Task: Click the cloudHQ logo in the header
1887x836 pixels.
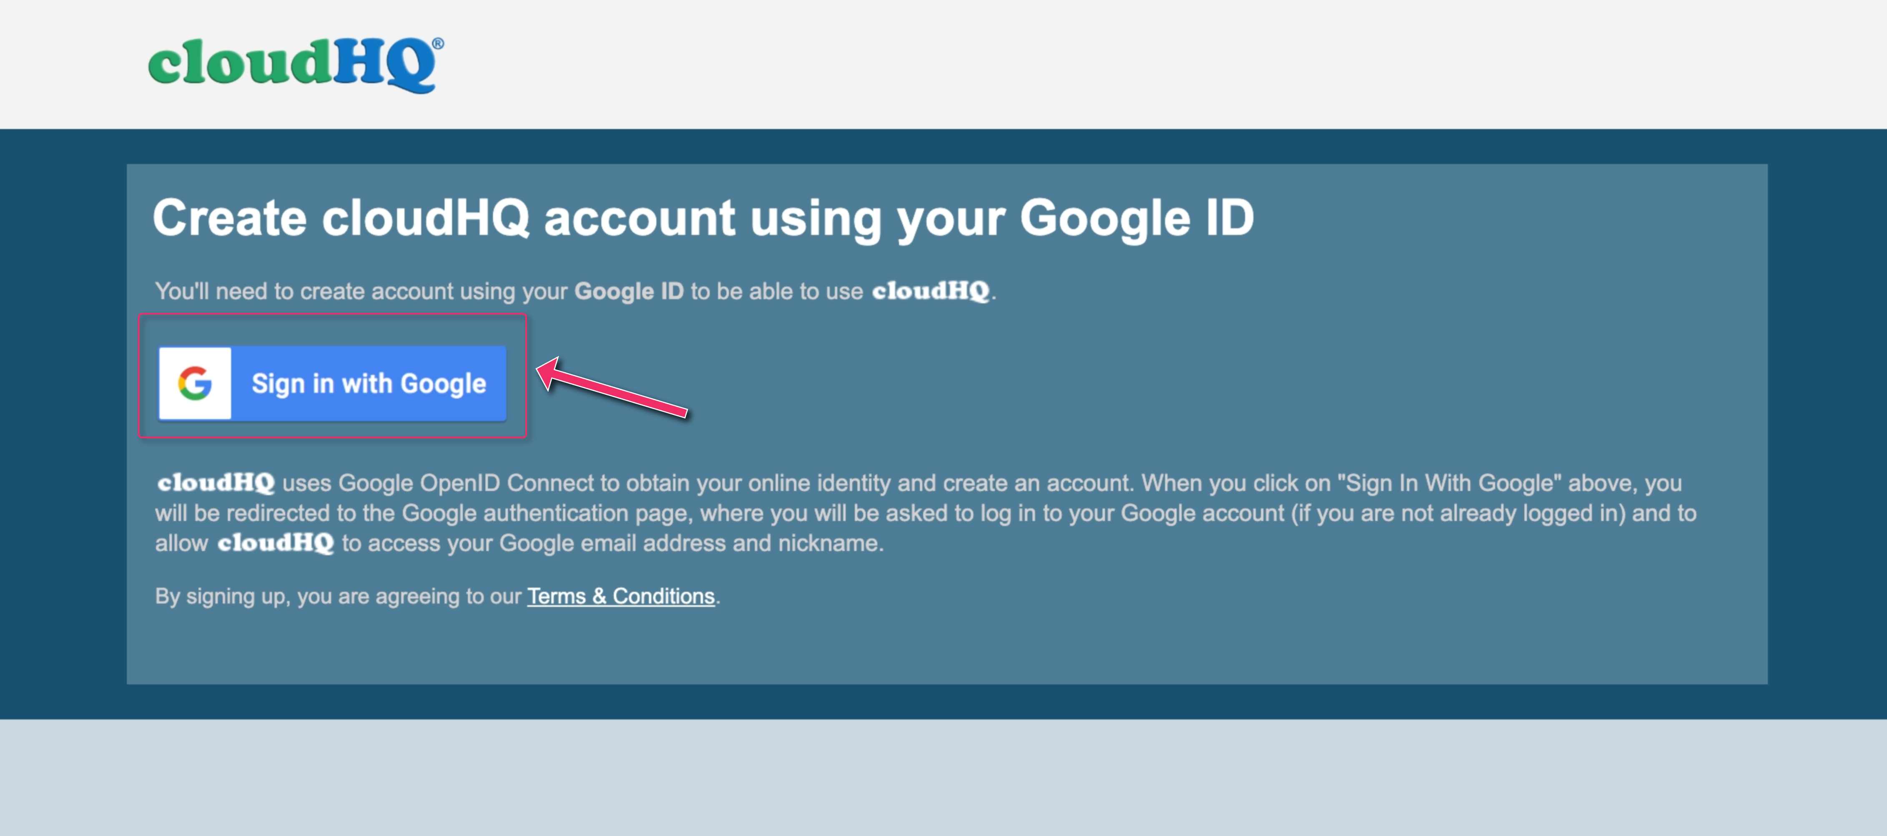Action: 295,65
